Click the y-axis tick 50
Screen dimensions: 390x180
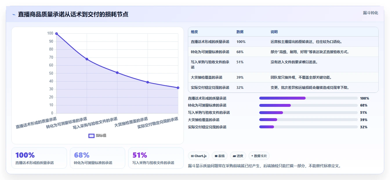tap(50, 73)
